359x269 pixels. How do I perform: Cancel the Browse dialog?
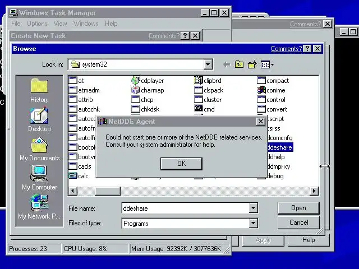298,222
